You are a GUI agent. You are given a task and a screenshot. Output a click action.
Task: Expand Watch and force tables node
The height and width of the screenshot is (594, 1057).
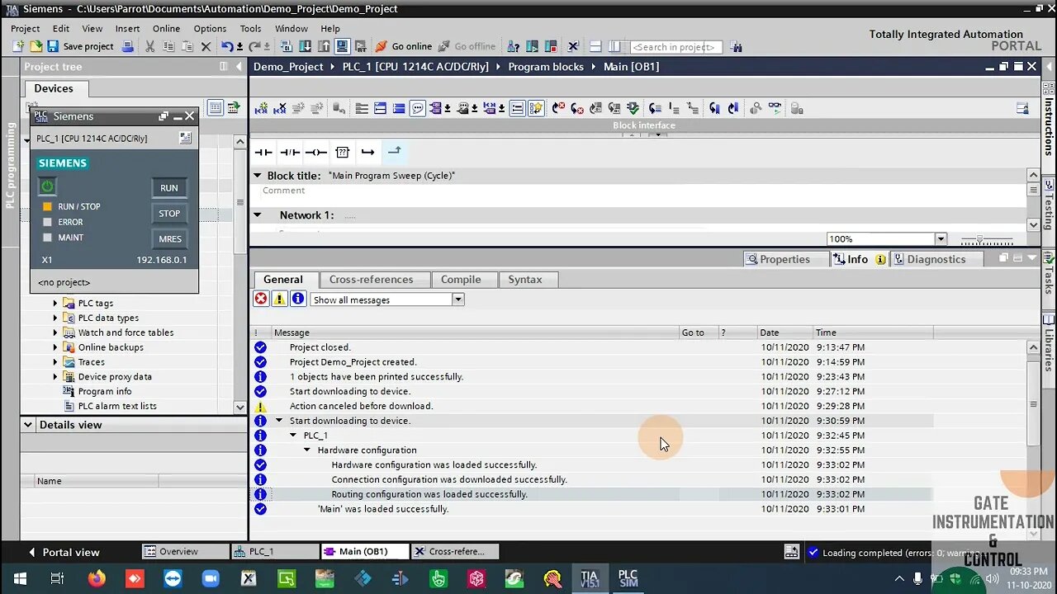click(x=55, y=332)
